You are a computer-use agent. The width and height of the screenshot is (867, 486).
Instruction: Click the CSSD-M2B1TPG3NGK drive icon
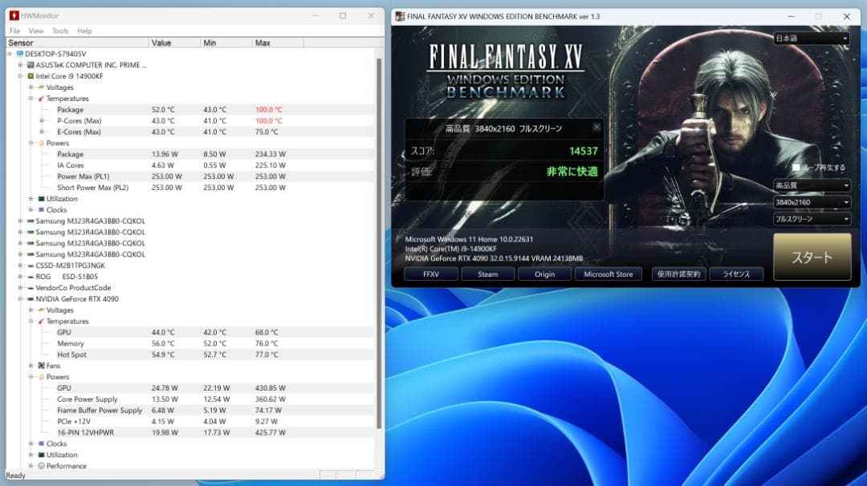29,265
